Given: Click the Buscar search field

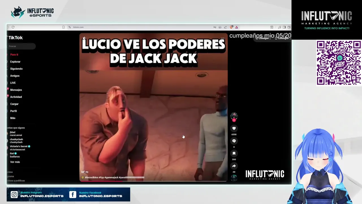Looking at the screenshot, I should tap(21, 46).
